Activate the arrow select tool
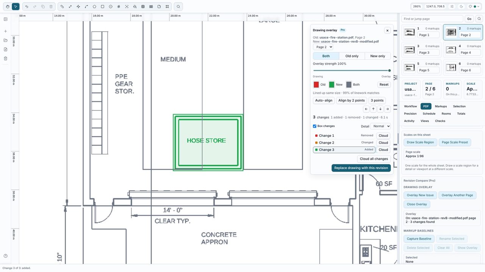 [x=16, y=6]
